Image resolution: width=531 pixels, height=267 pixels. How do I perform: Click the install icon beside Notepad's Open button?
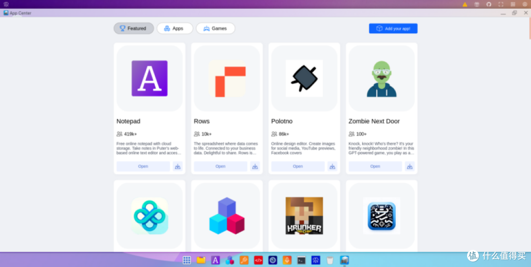[178, 166]
